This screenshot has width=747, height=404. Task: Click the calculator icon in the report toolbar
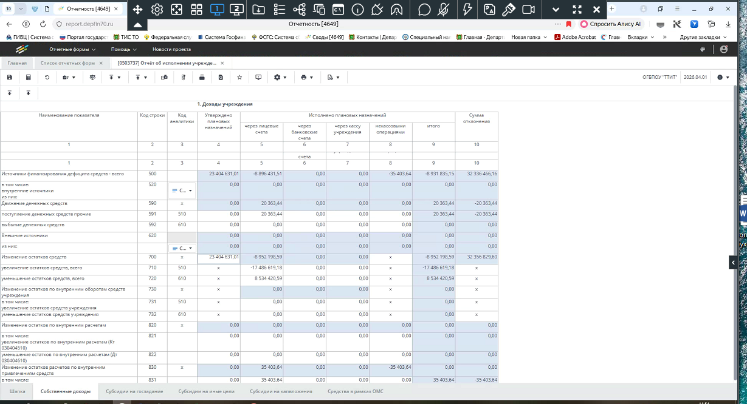tap(28, 78)
